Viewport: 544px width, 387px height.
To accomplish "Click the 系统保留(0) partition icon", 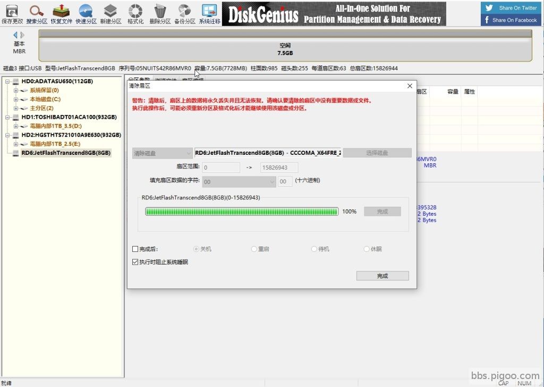I will point(24,90).
